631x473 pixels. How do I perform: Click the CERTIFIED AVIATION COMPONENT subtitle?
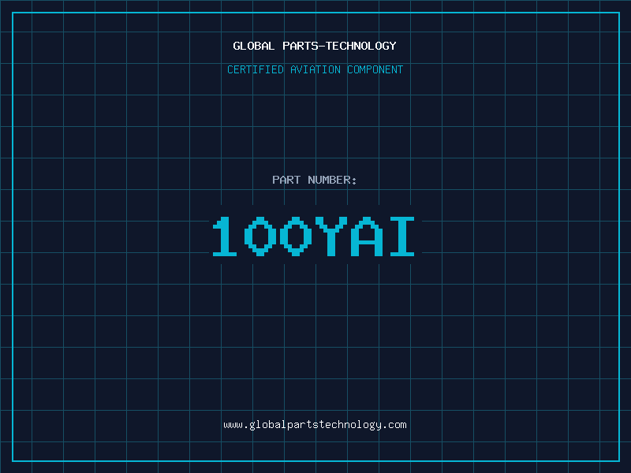pos(315,69)
